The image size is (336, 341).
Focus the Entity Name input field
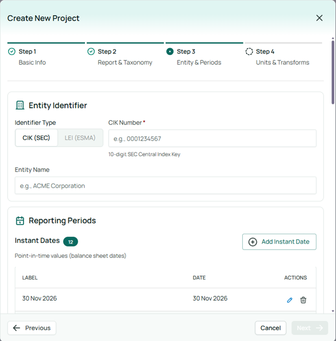[166, 186]
